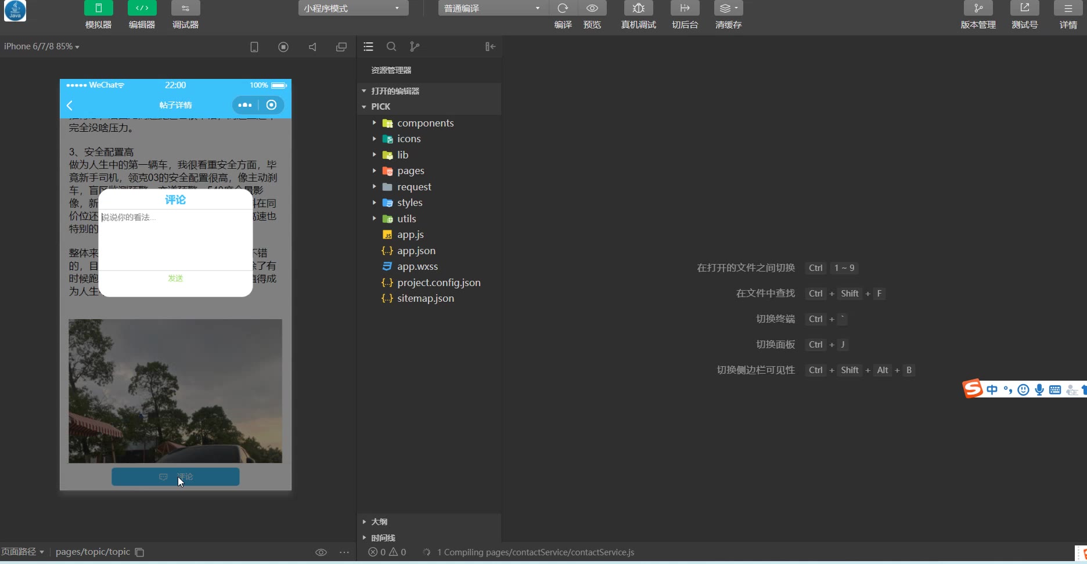Click the errors and warnings count indicator
This screenshot has width=1087, height=564.
387,552
